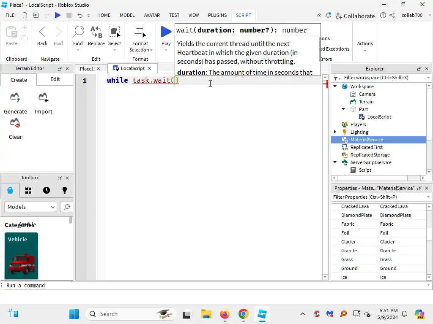Viewport: 433px width, 324px height.
Task: Click the share icon next to collab700
Action: pyautogui.click(x=392, y=16)
